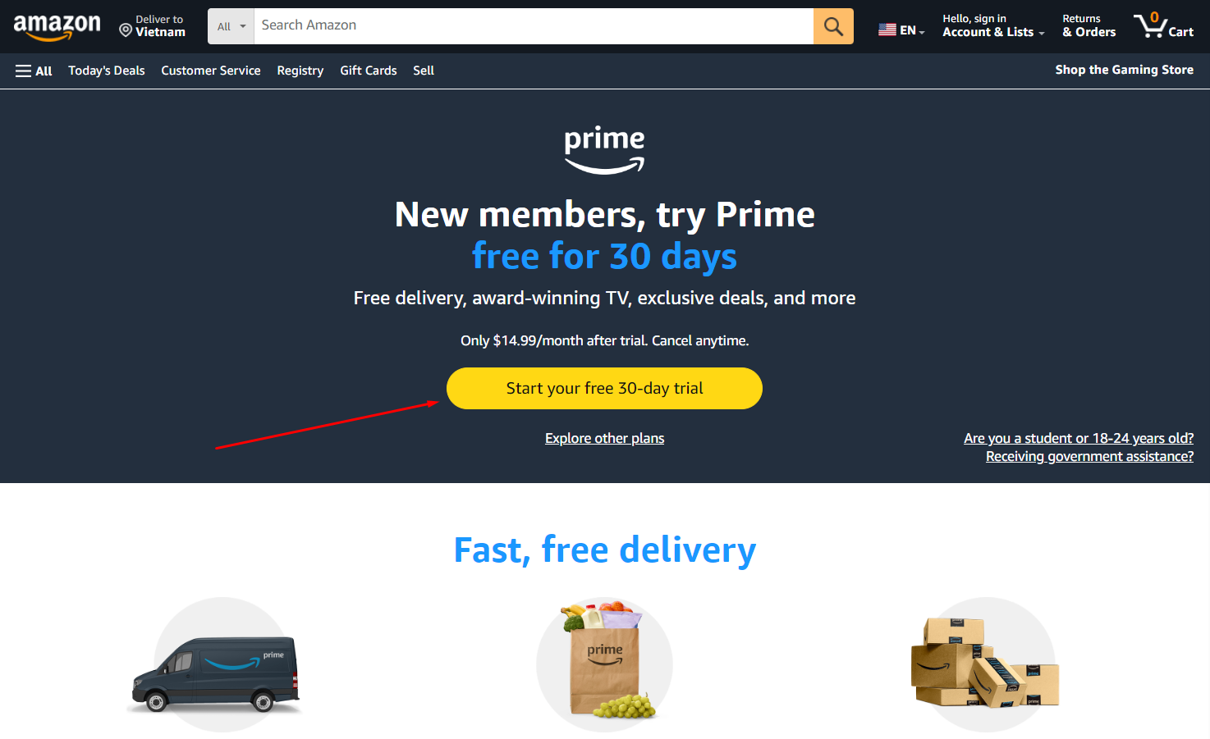Screen dimensions: 1210x739
Task: Click the Amazon logo
Action: pyautogui.click(x=57, y=27)
